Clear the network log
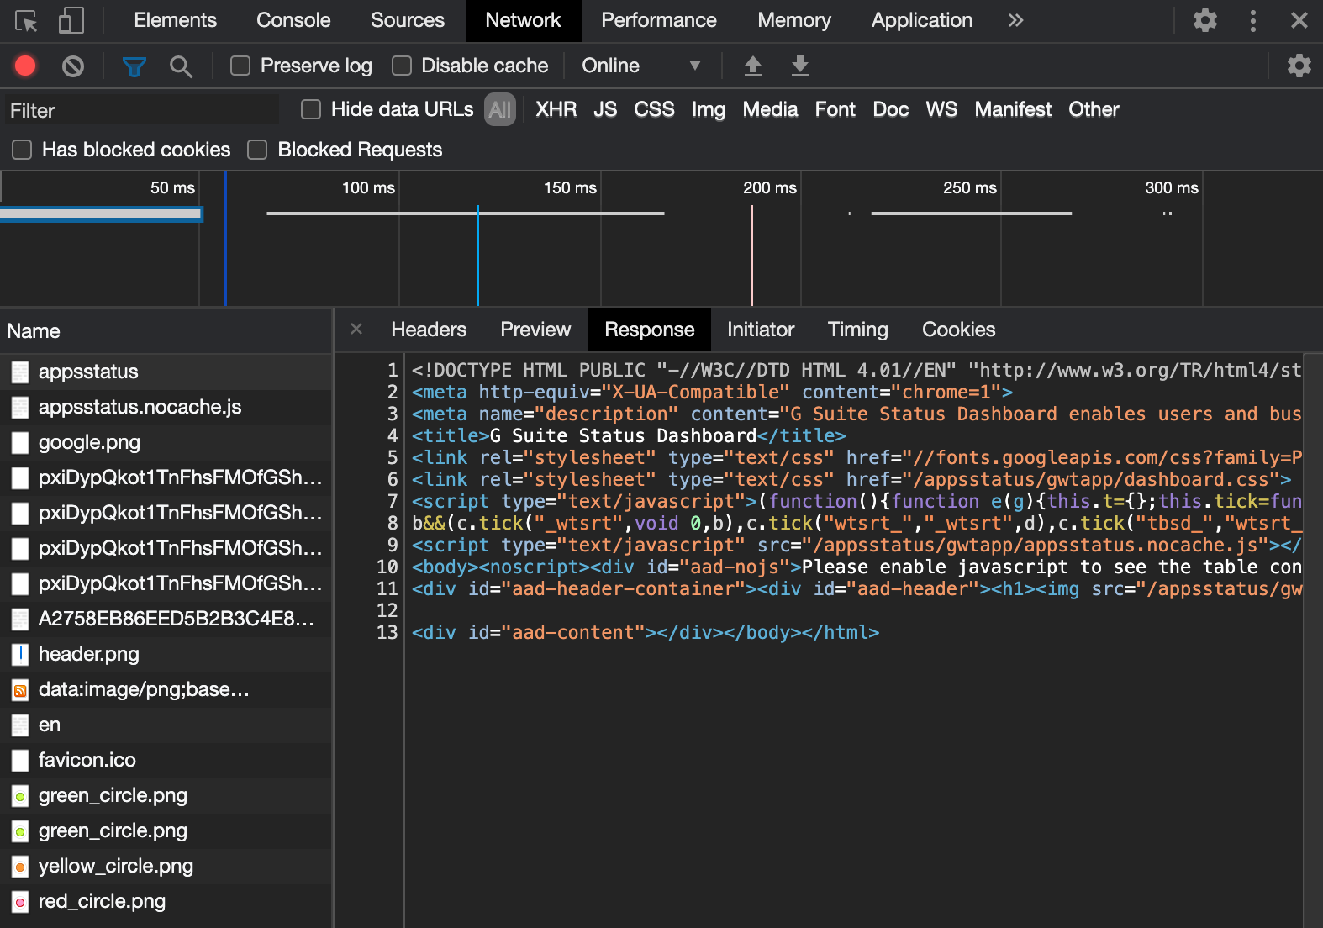This screenshot has height=928, width=1323. coord(73,66)
